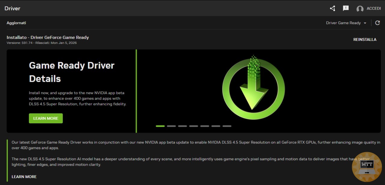Jump to the second carousel slide indicator
The height and width of the screenshot is (185, 385).
[171, 126]
